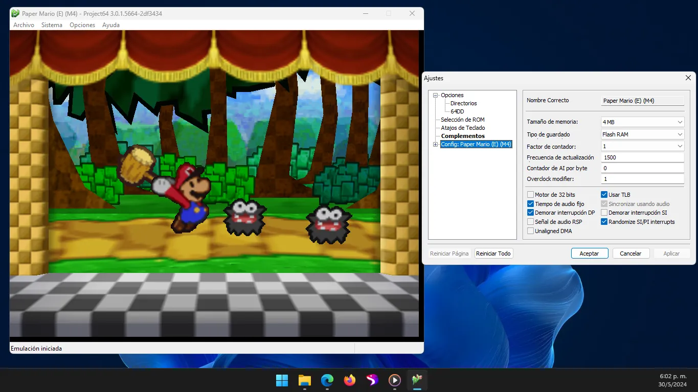Open Tipo de guardado dropdown
Viewport: 698px width, 392px height.
642,134
